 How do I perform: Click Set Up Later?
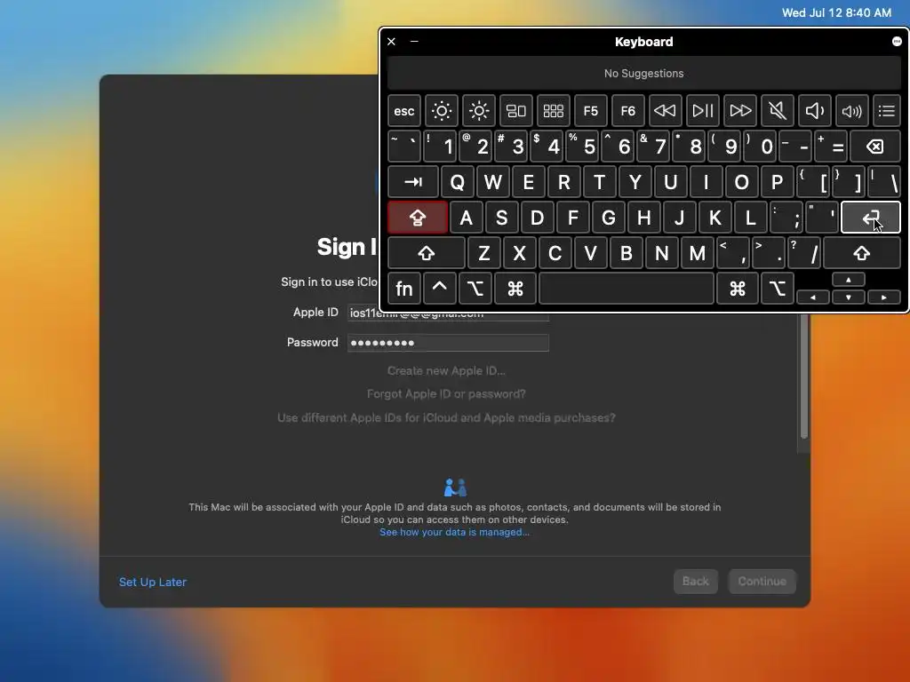pos(153,582)
